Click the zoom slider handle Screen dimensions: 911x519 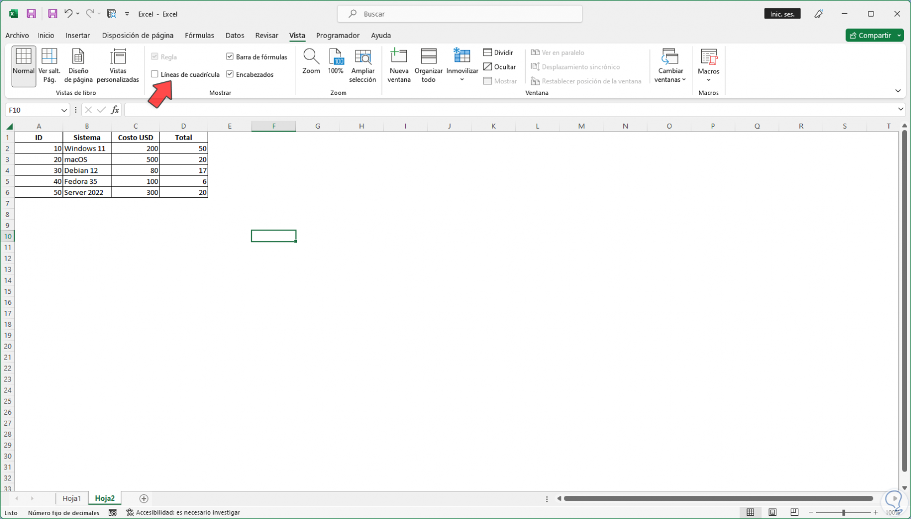[x=843, y=512]
